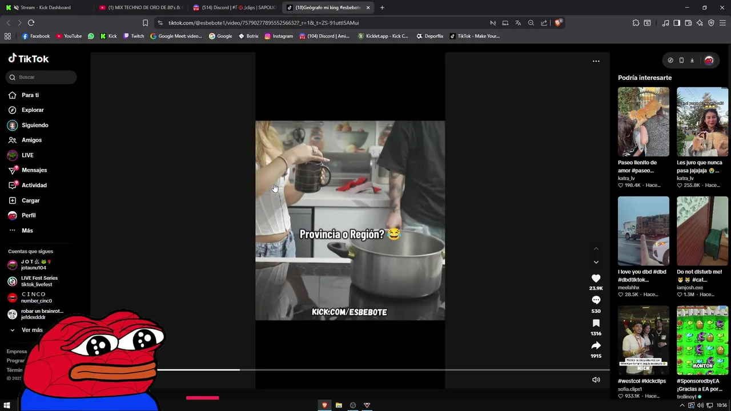The width and height of the screenshot is (731, 411).
Task: Open a new browser tab
Action: click(382, 7)
